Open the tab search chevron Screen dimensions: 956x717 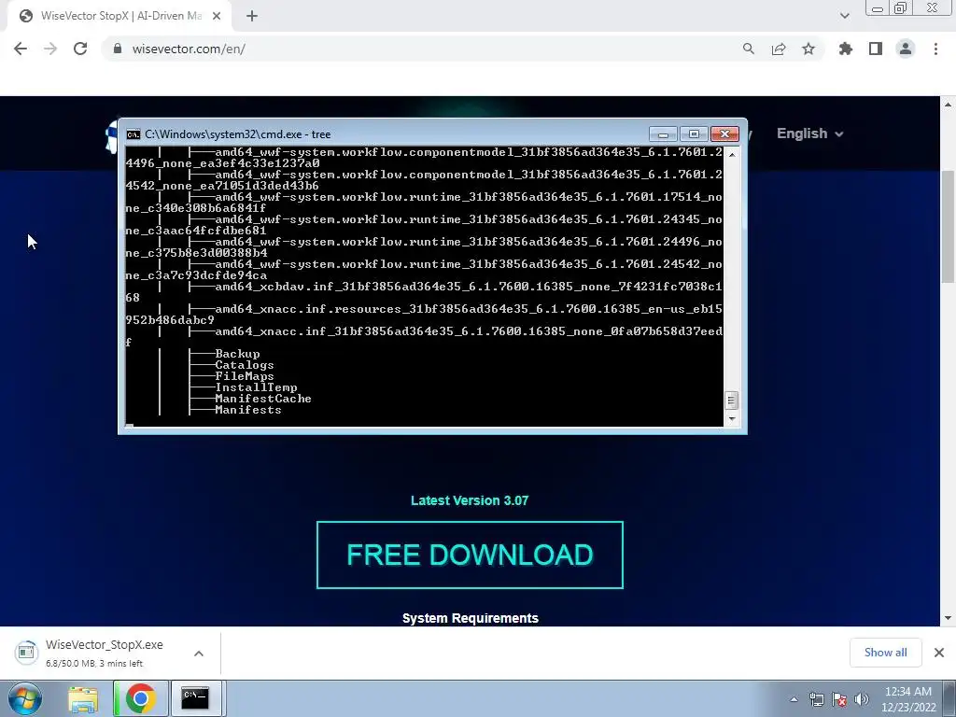(844, 16)
